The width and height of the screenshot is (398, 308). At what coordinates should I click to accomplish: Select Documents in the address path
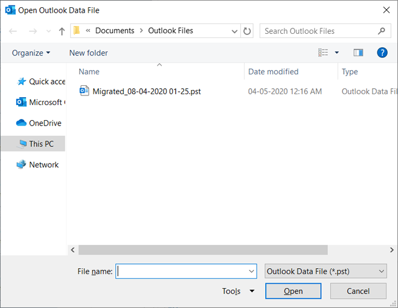click(115, 30)
